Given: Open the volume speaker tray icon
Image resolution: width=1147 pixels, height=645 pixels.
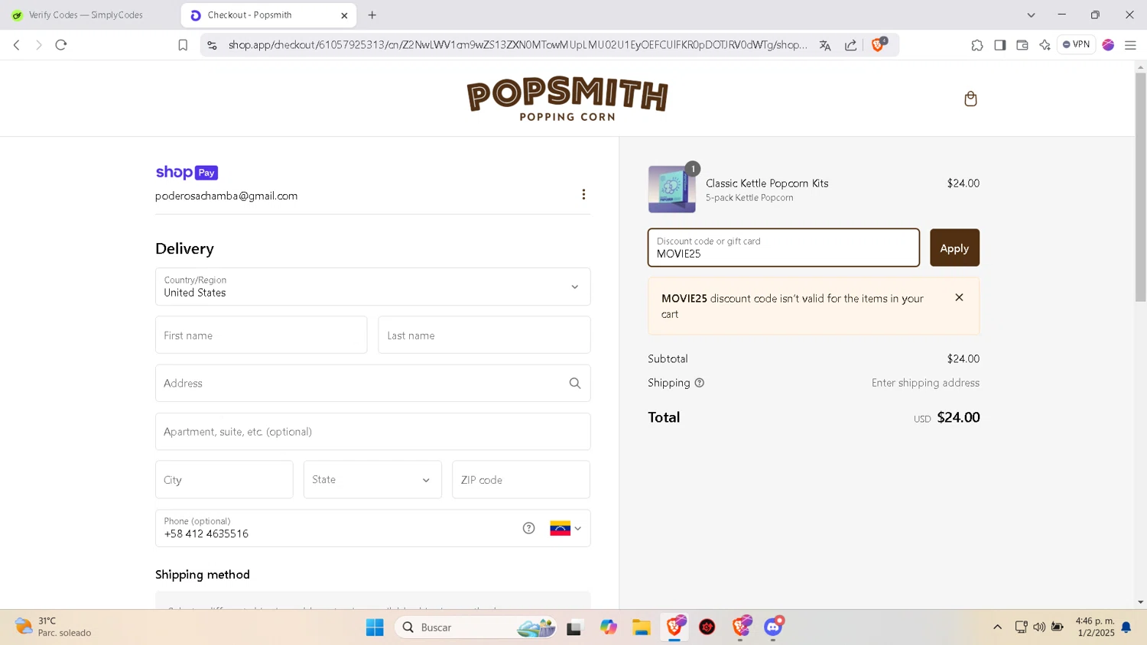Looking at the screenshot, I should click(1039, 627).
